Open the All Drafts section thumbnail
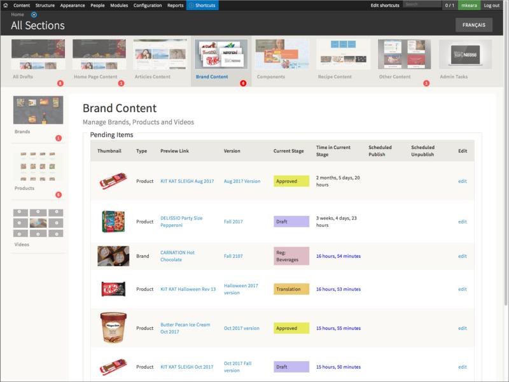 (x=38, y=55)
